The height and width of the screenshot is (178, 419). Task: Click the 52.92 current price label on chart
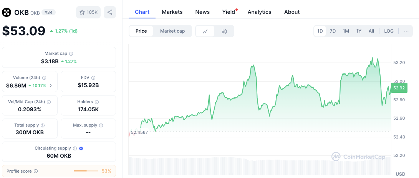tap(399, 88)
